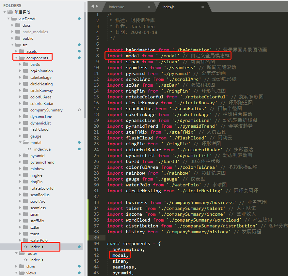Expand the docs folder arrow
This screenshot has height=276, width=288.
coord(12,25)
